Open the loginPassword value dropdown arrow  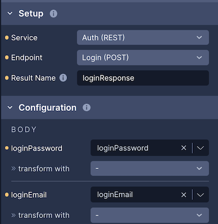pyautogui.click(x=201, y=148)
